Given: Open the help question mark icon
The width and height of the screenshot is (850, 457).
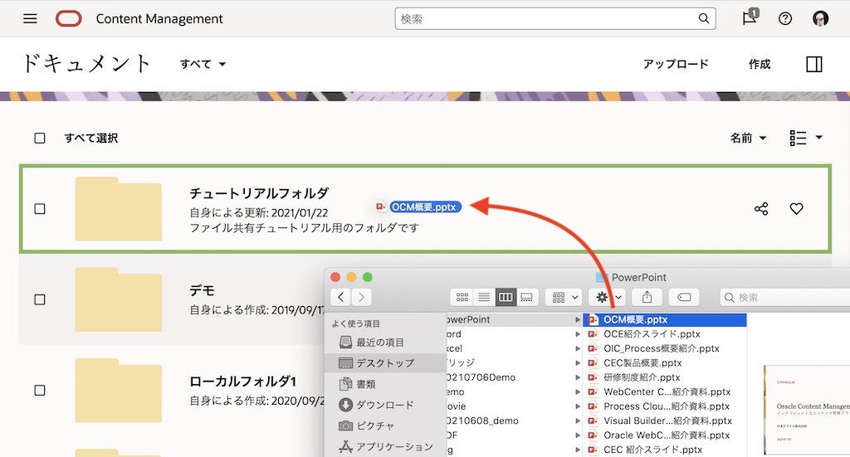Looking at the screenshot, I should coord(784,18).
